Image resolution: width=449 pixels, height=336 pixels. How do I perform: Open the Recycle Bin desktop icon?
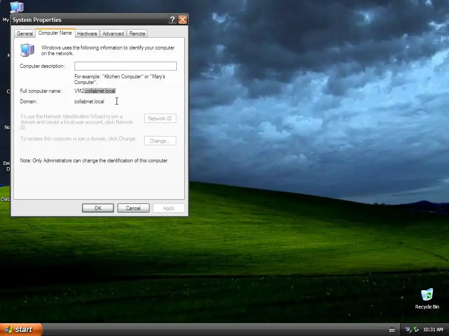pos(427,298)
